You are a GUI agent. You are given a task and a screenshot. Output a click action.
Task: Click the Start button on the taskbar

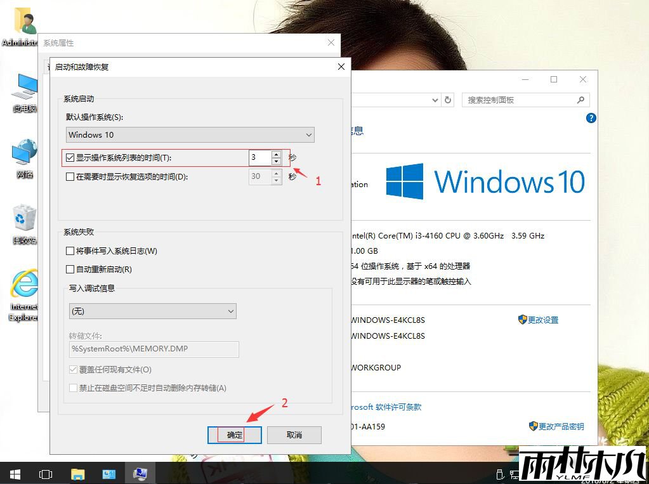[14, 474]
